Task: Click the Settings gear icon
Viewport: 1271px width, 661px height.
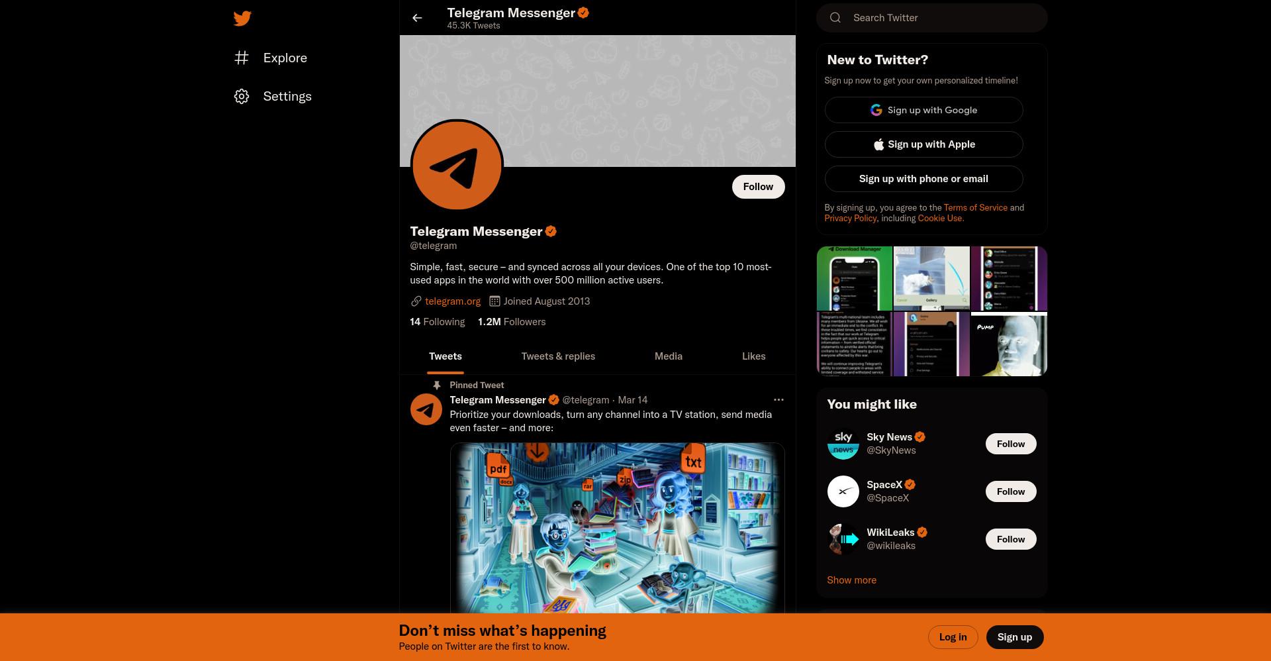Action: coord(242,97)
